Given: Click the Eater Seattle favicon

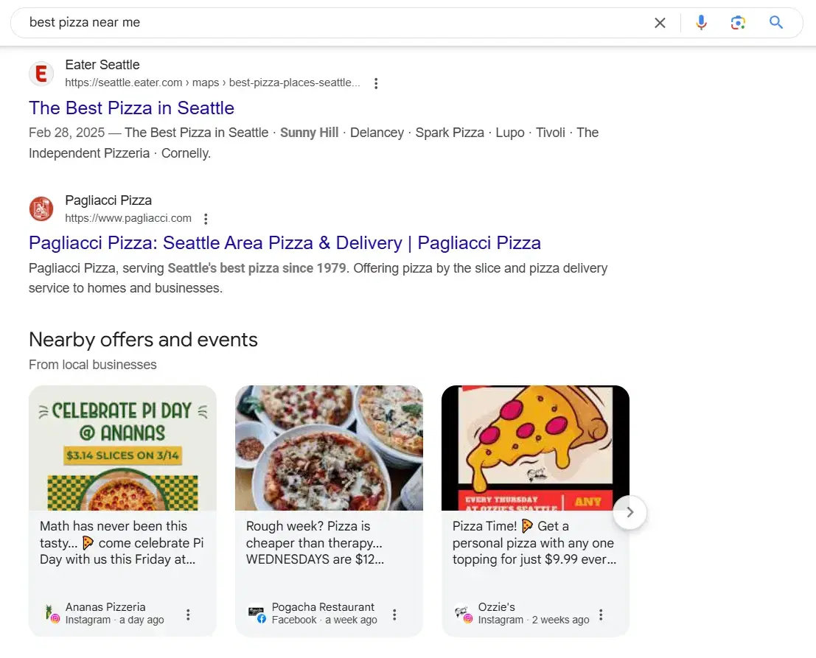Looking at the screenshot, I should [x=41, y=74].
